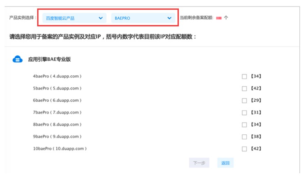Click the quota value 【29】 beside 6baePro

coord(256,101)
